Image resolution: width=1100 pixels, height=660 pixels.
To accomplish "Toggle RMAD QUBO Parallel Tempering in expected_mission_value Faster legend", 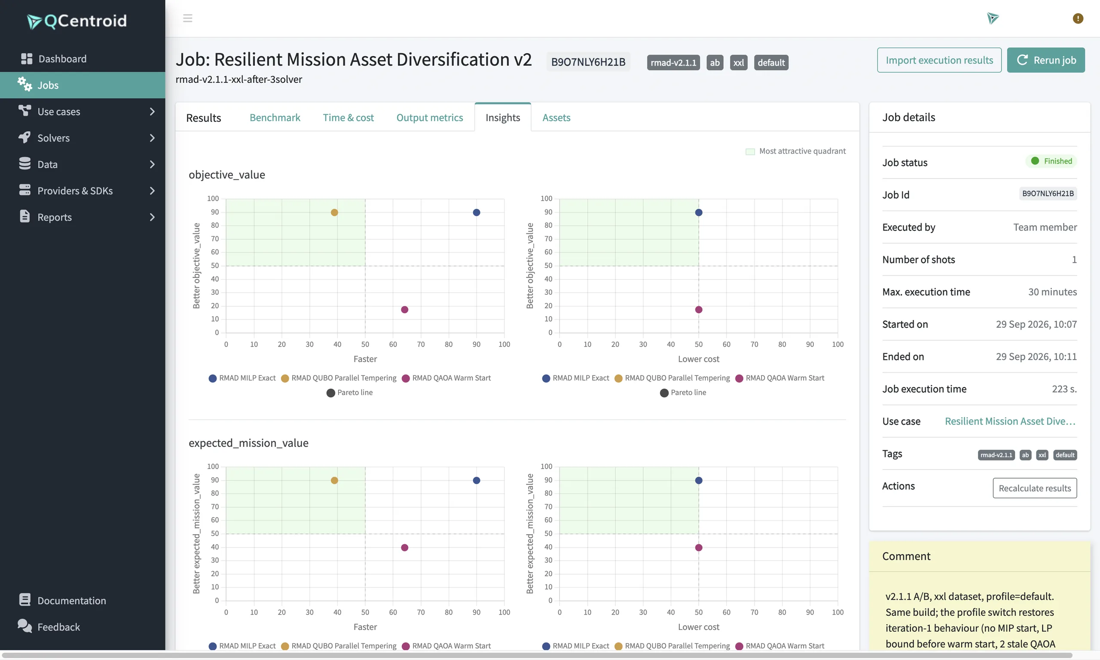I will (x=339, y=646).
